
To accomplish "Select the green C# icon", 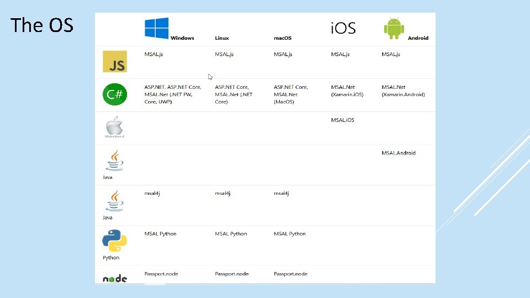I will pos(115,94).
